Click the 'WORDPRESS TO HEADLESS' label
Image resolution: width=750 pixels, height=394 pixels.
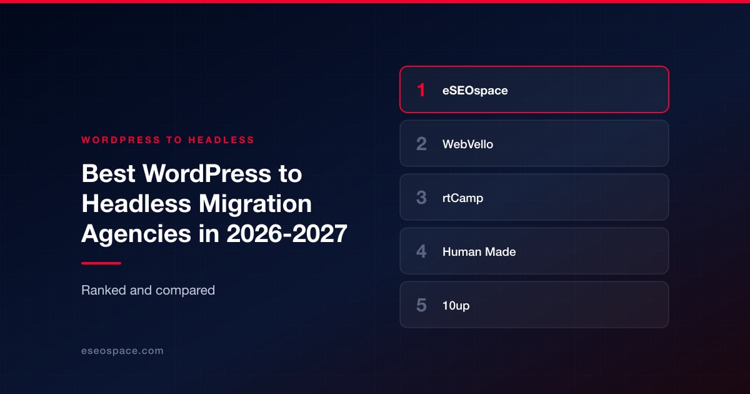click(x=168, y=140)
